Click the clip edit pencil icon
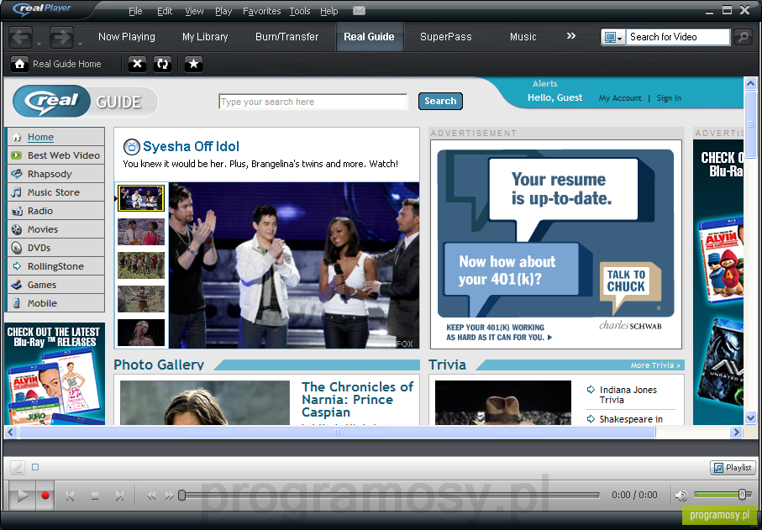The height and width of the screenshot is (530, 762). coord(18,468)
